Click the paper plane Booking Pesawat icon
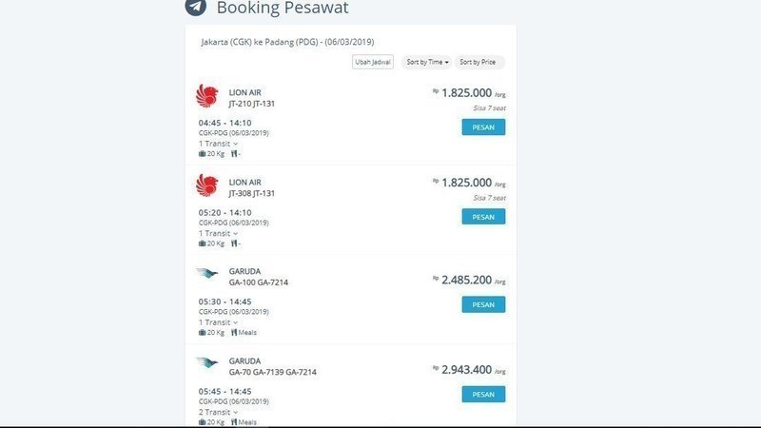 pyautogui.click(x=196, y=7)
